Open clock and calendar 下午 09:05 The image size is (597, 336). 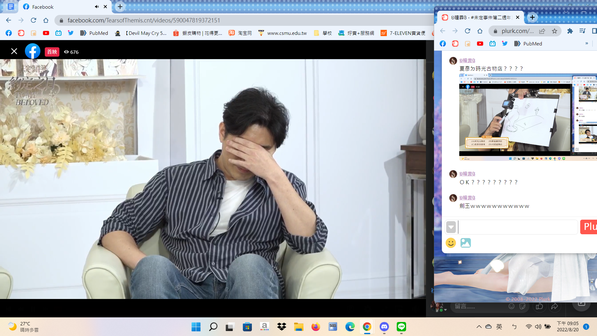567,327
